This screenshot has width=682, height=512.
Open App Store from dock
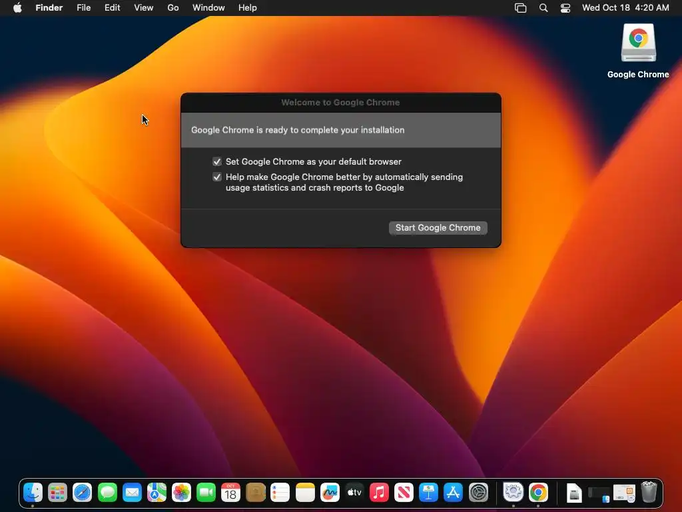point(453,493)
